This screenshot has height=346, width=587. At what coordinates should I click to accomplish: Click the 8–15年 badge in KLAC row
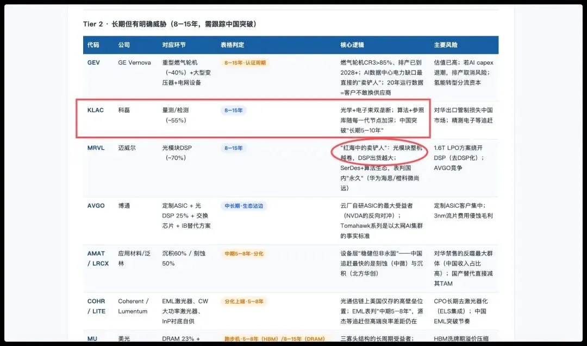point(234,110)
